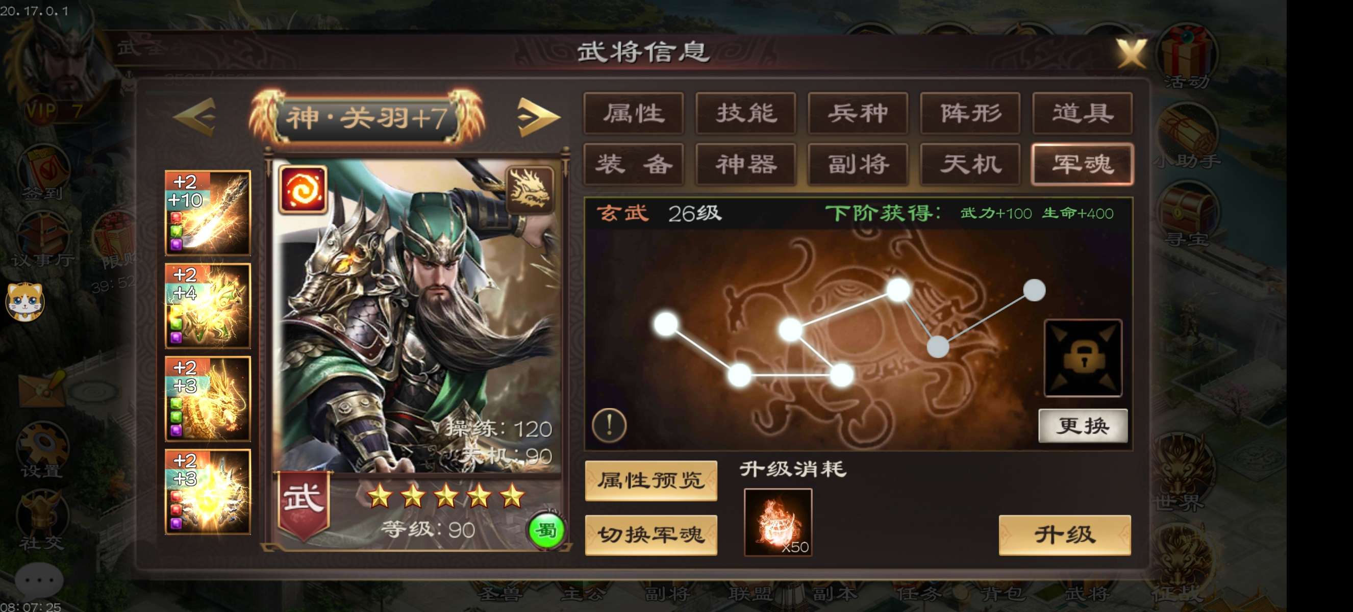Click the 更换 replace button
Screen dimensions: 1353x612
[x=1083, y=426]
